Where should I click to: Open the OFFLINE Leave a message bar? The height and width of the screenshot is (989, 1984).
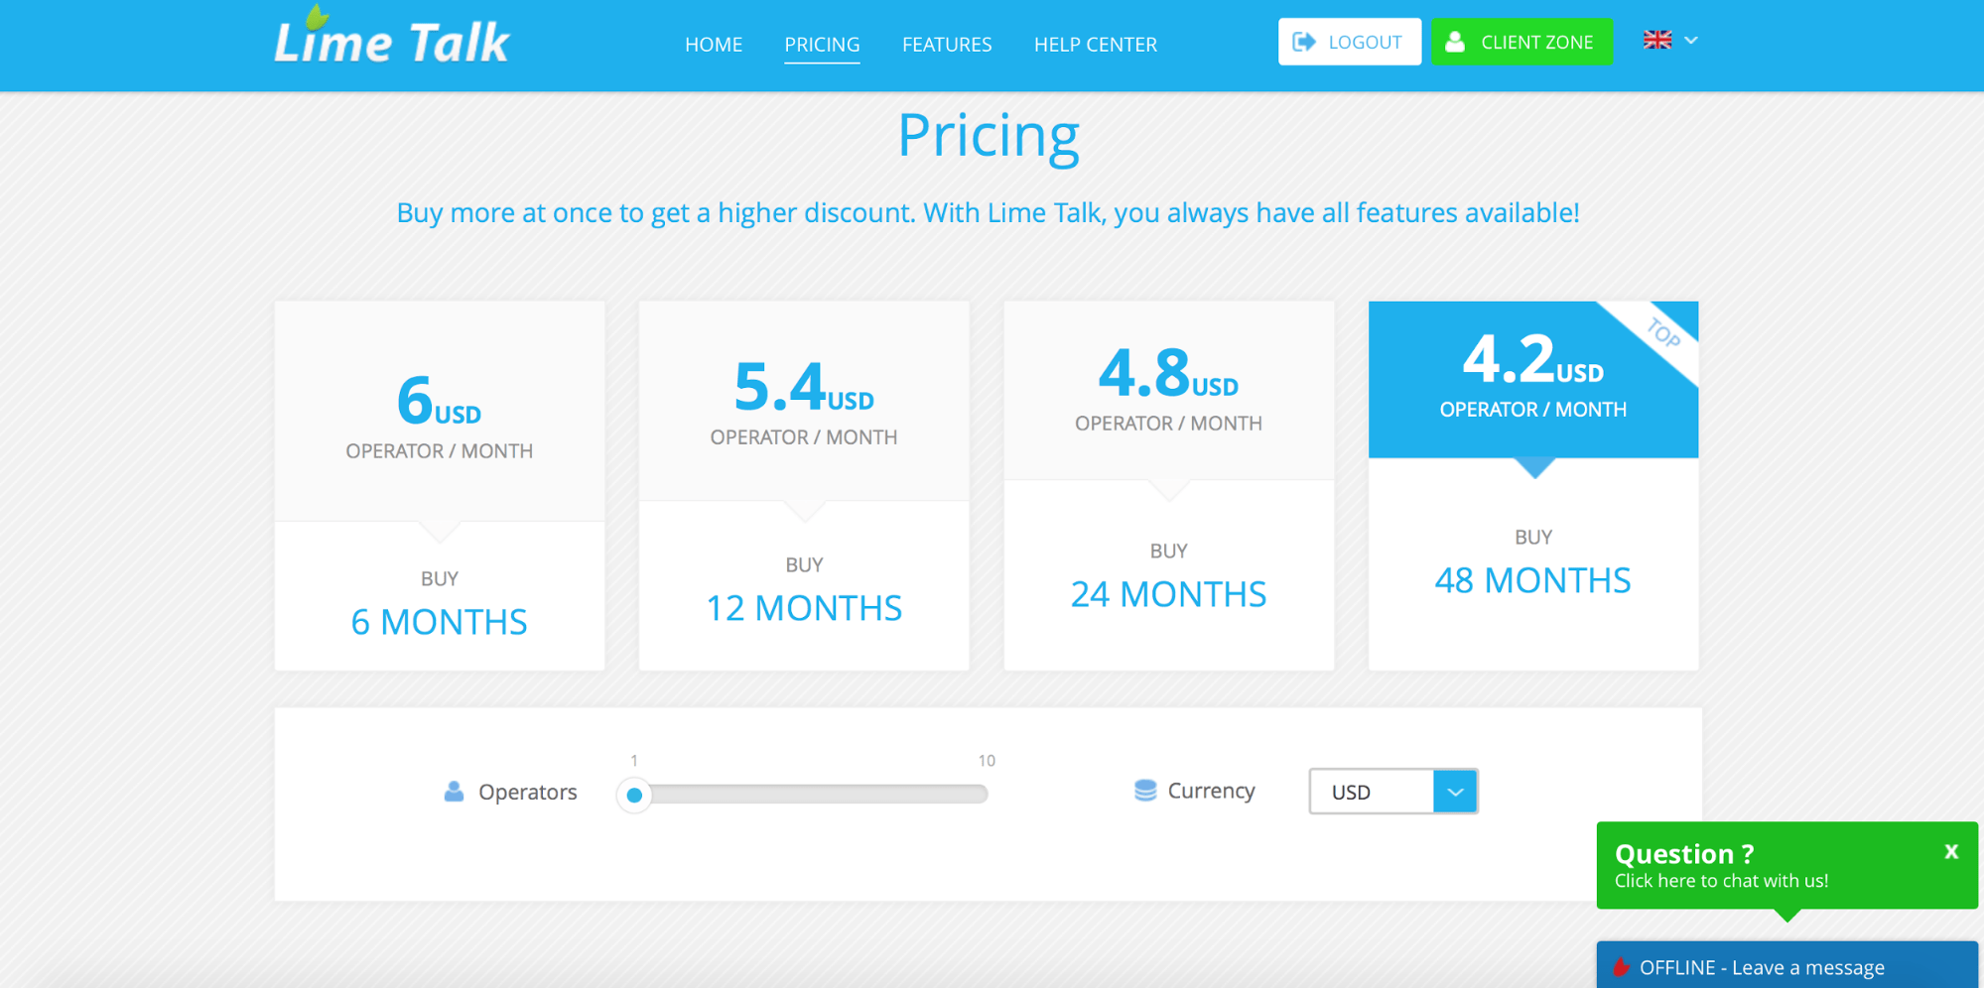tap(1787, 966)
